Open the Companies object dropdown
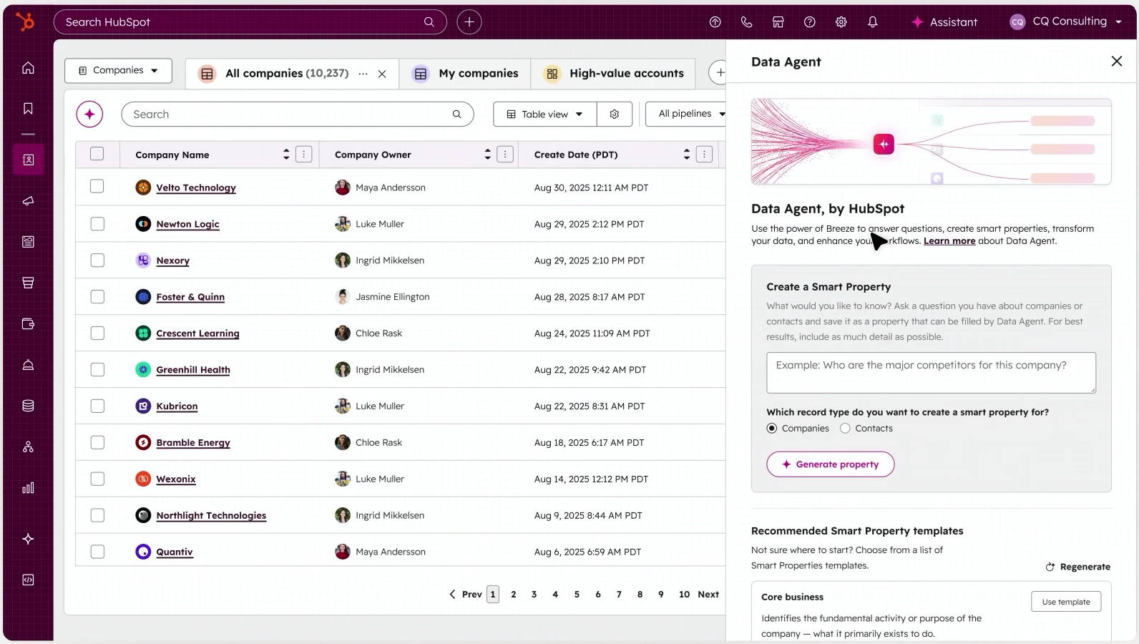1139x644 pixels. (x=118, y=71)
